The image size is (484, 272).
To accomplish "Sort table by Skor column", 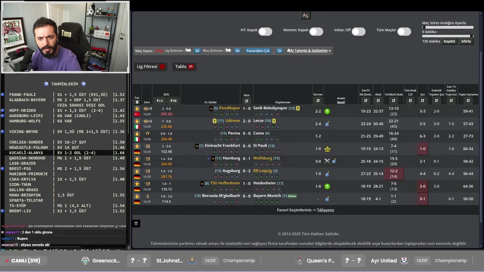I will (247, 101).
